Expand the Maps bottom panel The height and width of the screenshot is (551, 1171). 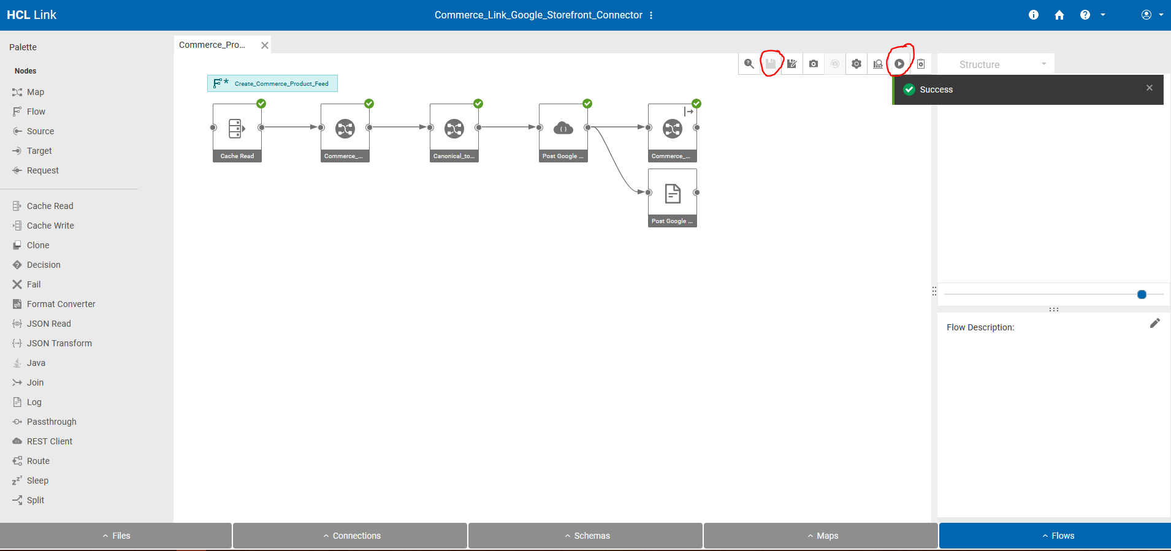tap(821, 536)
